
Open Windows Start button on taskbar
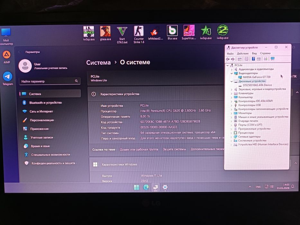tap(136, 187)
